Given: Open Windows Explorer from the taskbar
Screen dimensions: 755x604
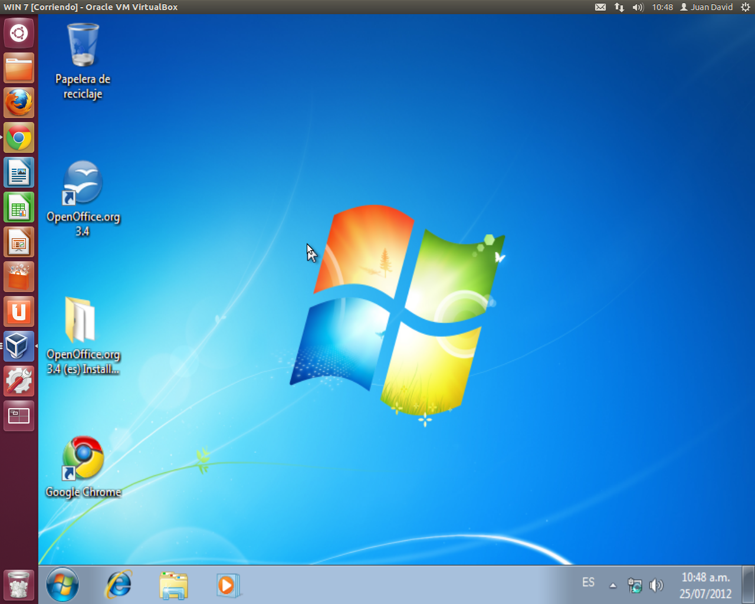Looking at the screenshot, I should (173, 586).
